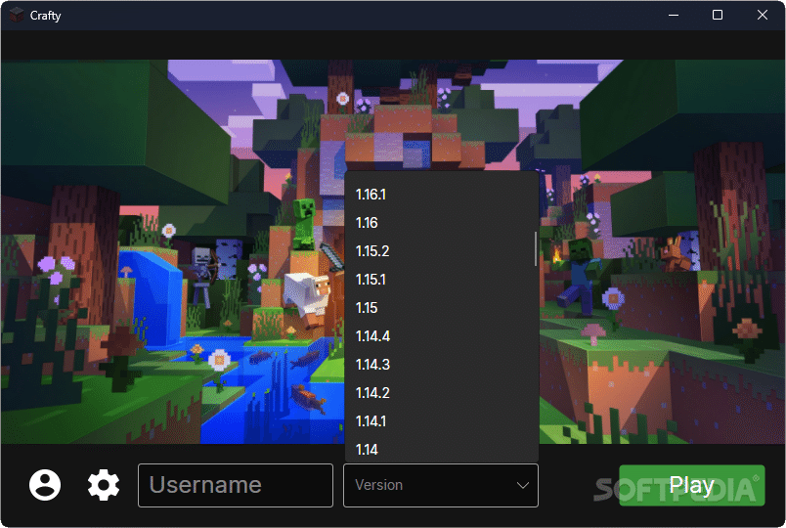Select version 1.14.2 entry

[441, 393]
